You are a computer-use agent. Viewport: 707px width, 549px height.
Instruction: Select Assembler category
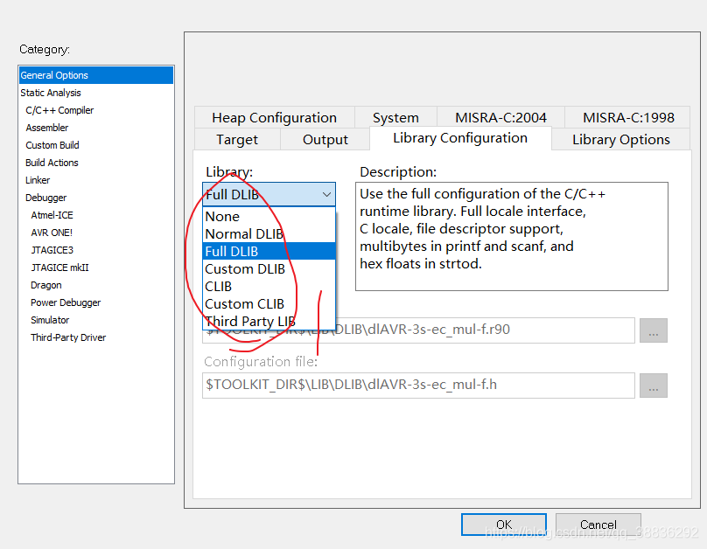point(47,128)
